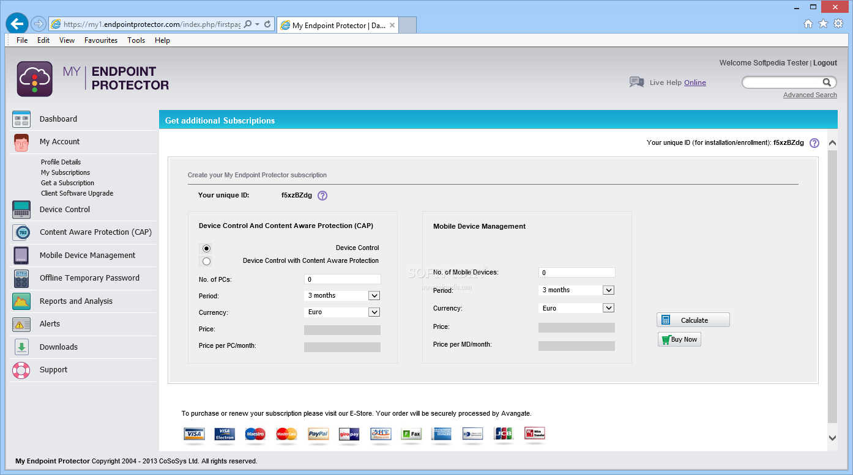The width and height of the screenshot is (853, 475).
Task: Open Get a Subscription in sidebar
Action: point(67,183)
